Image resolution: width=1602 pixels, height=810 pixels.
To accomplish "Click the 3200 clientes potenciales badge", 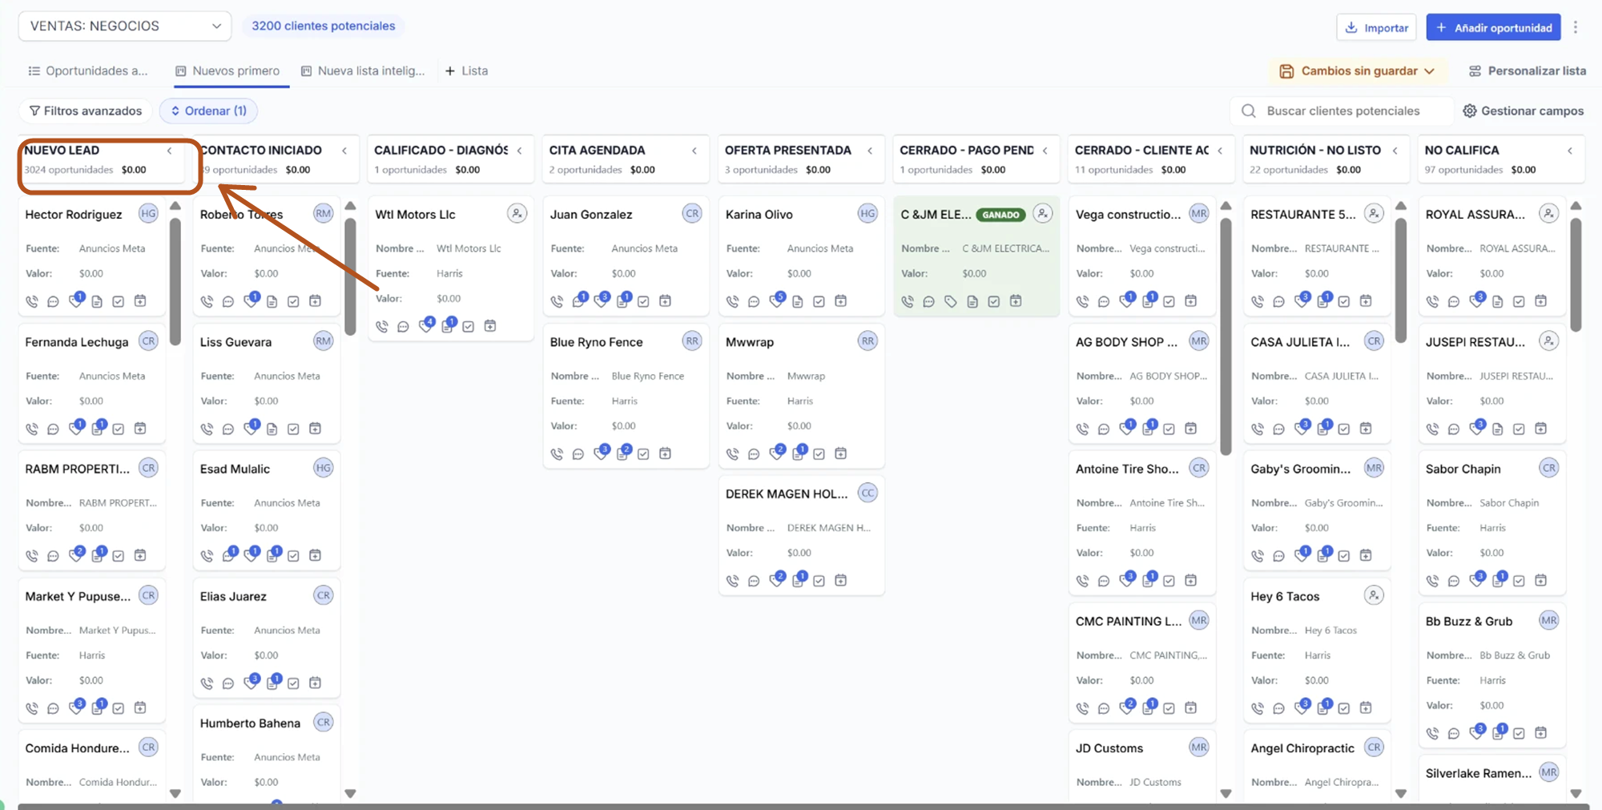I will (x=324, y=26).
